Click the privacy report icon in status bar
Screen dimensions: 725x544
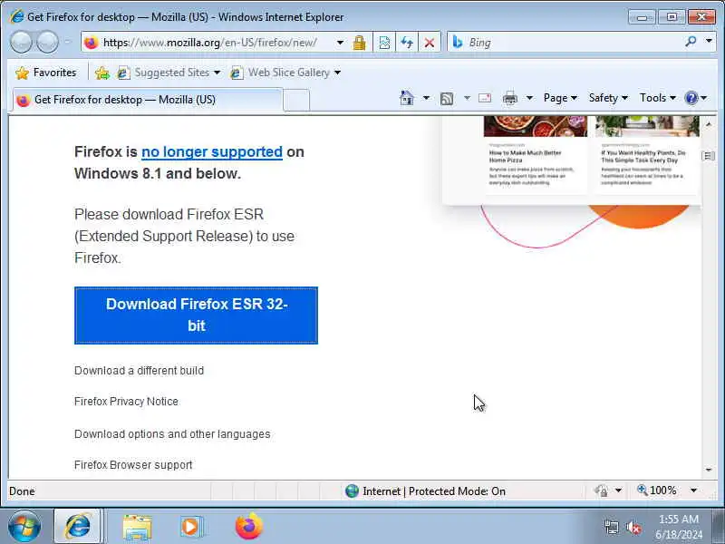click(x=602, y=491)
